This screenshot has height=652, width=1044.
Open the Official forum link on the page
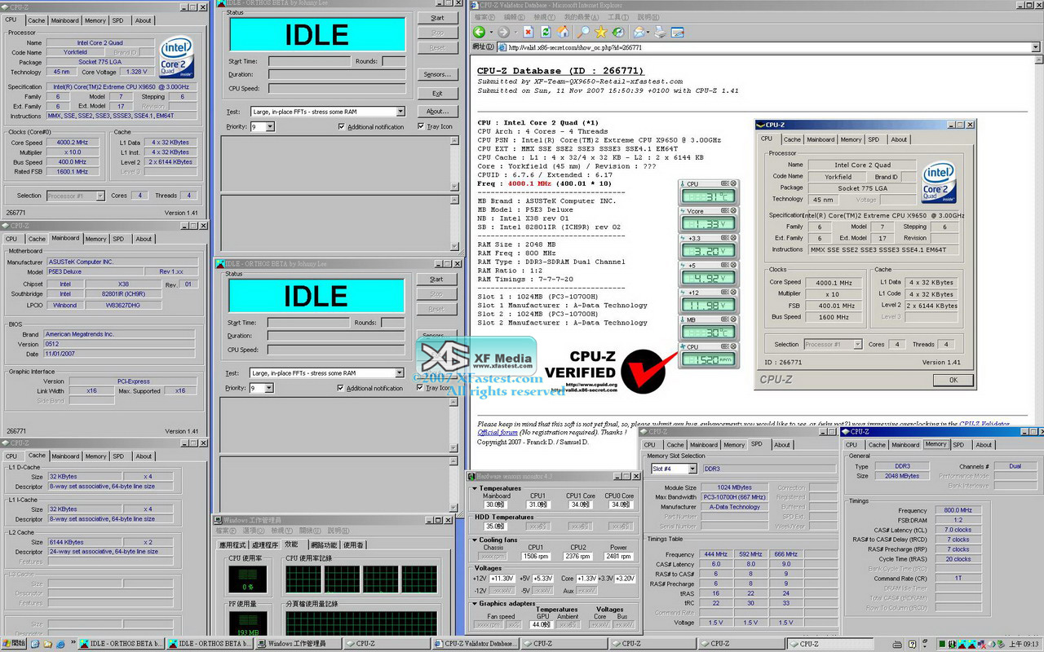coord(498,433)
